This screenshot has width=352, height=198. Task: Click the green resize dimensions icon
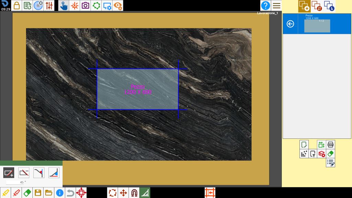(321, 145)
